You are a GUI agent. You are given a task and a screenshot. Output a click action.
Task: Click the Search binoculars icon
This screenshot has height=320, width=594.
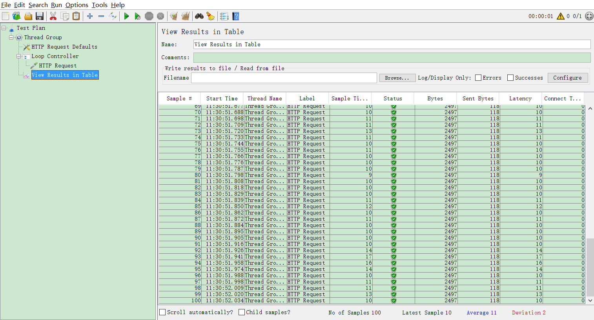tap(199, 16)
